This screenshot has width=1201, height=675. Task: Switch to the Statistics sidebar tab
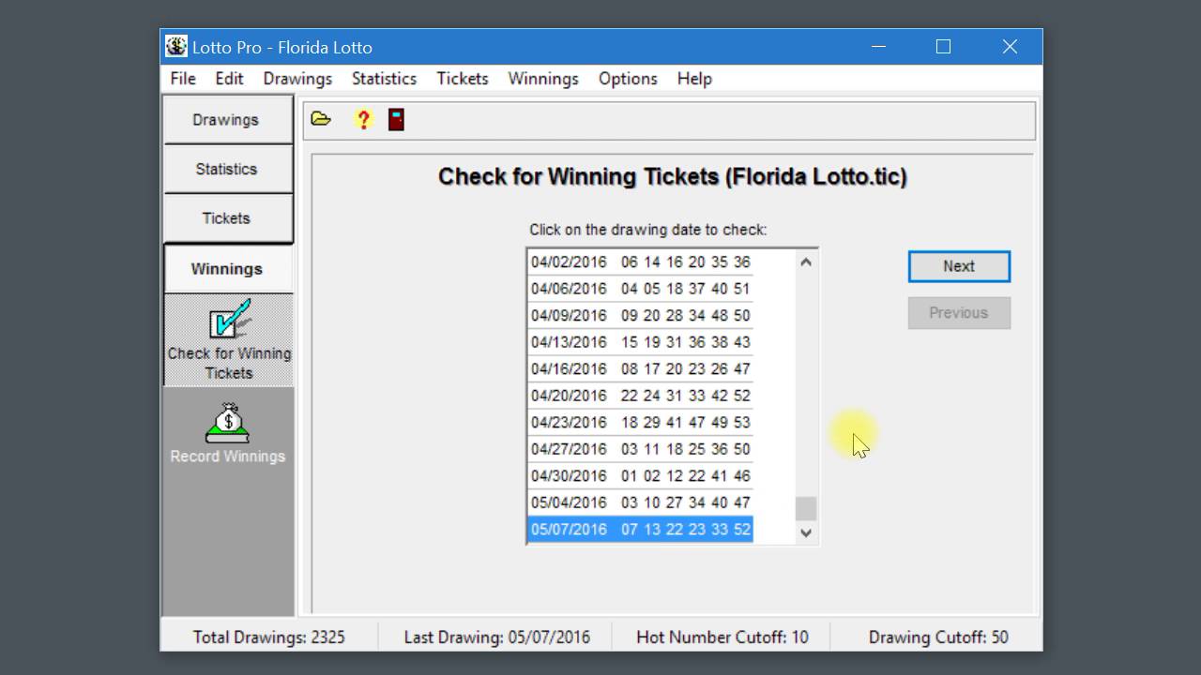click(226, 170)
